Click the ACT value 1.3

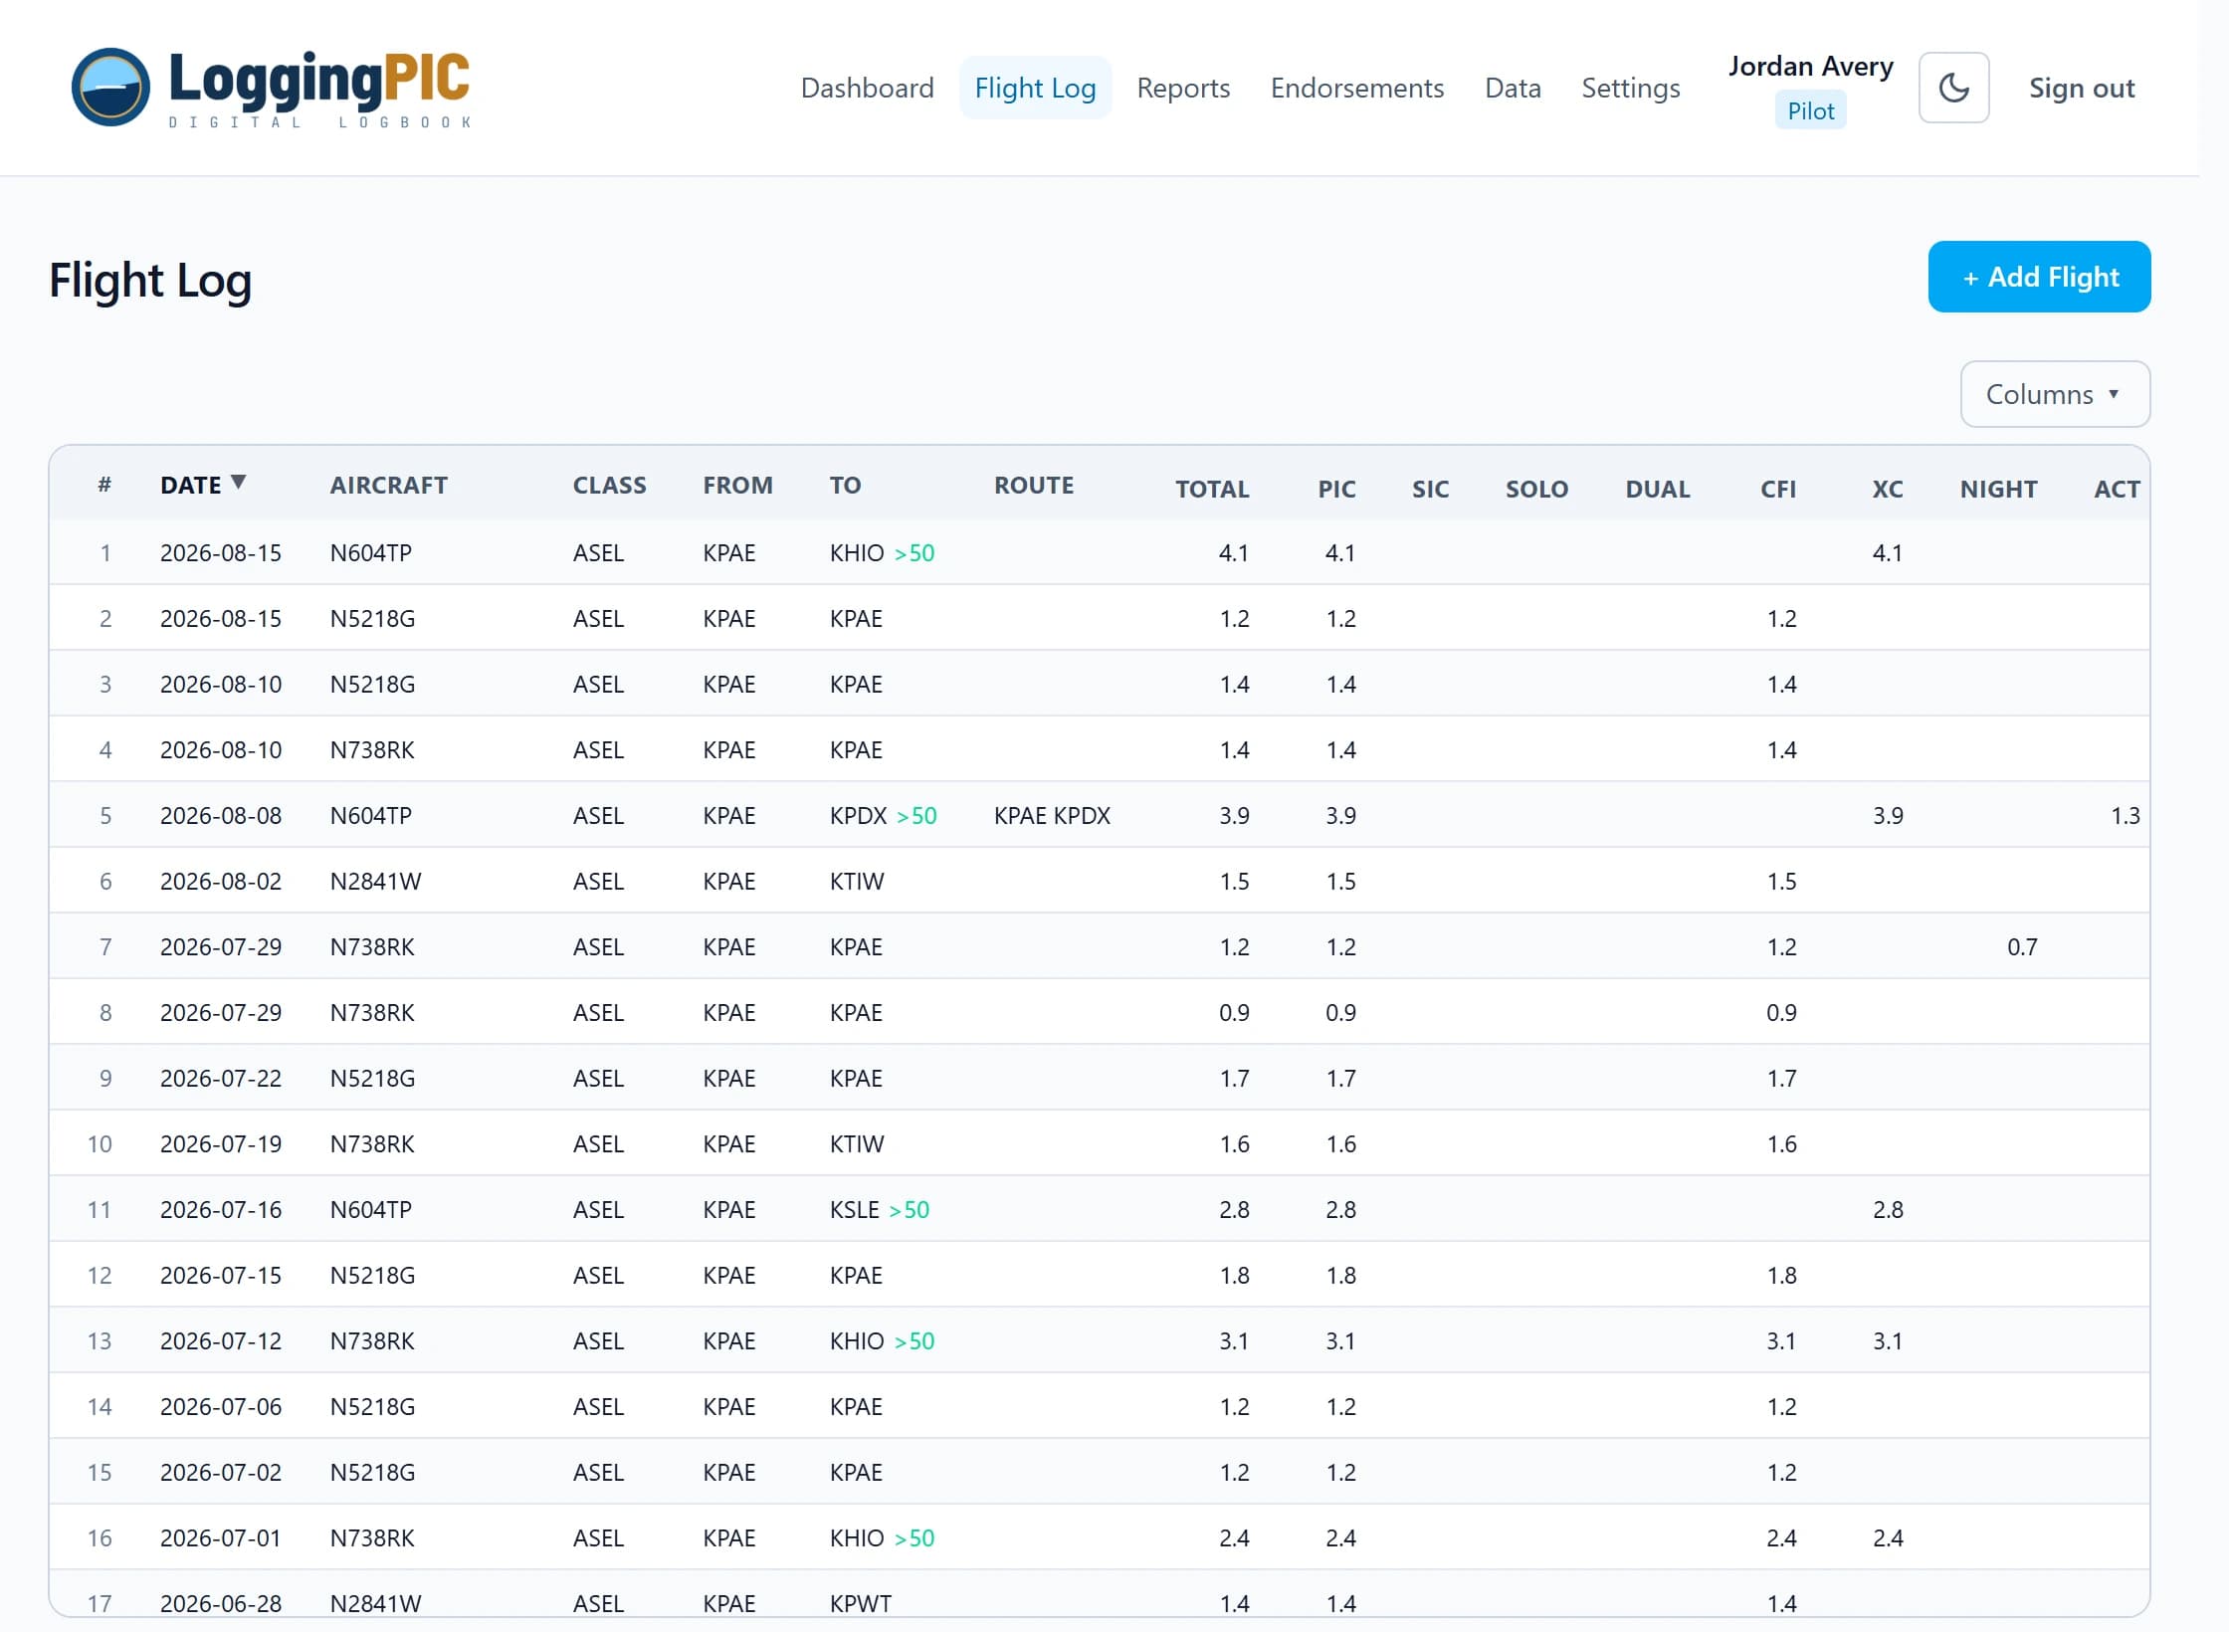click(x=2125, y=815)
